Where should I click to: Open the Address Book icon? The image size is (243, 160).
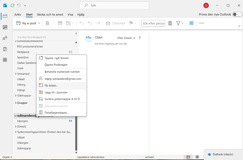click(x=170, y=23)
